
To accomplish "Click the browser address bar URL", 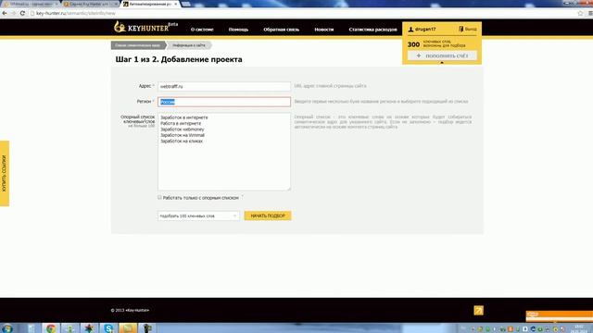I will [x=76, y=13].
